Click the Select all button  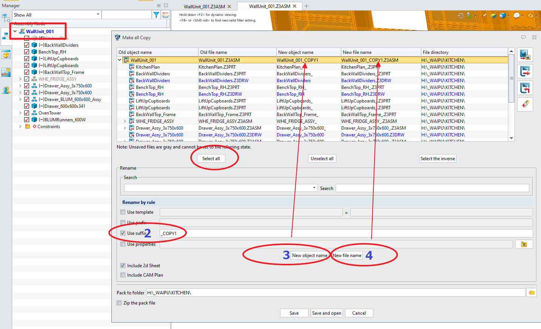(x=211, y=159)
